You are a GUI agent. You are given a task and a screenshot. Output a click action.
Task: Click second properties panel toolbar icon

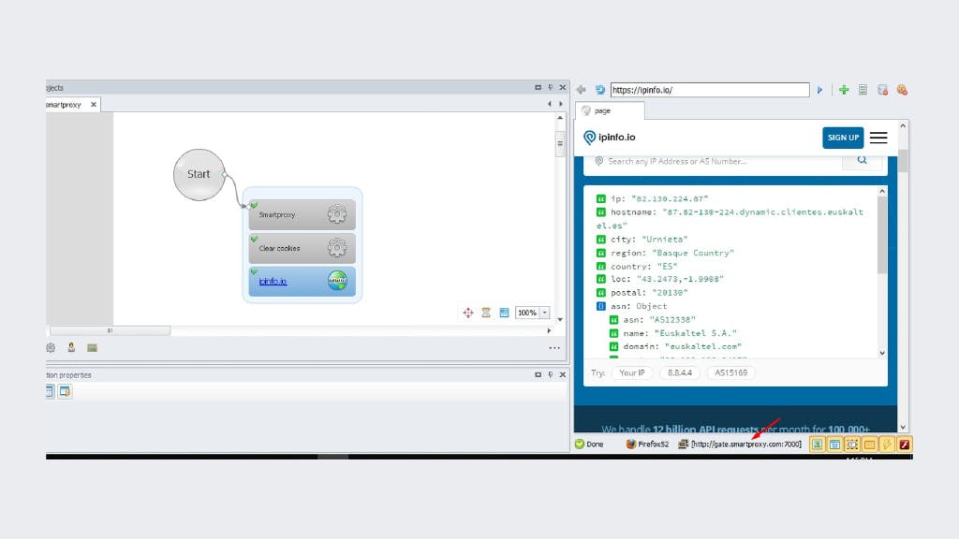pyautogui.click(x=65, y=392)
